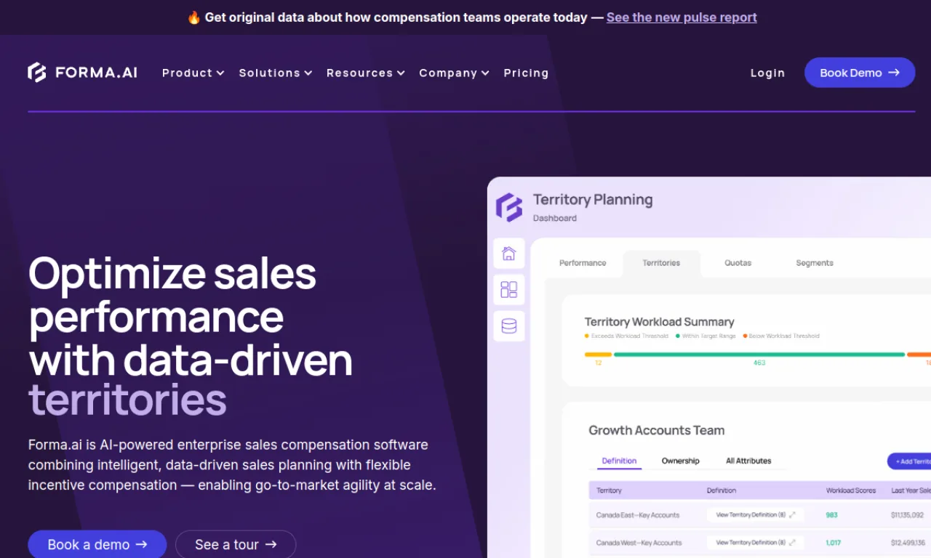Image resolution: width=931 pixels, height=558 pixels.
Task: Expand the Resources menu
Action: click(x=366, y=73)
